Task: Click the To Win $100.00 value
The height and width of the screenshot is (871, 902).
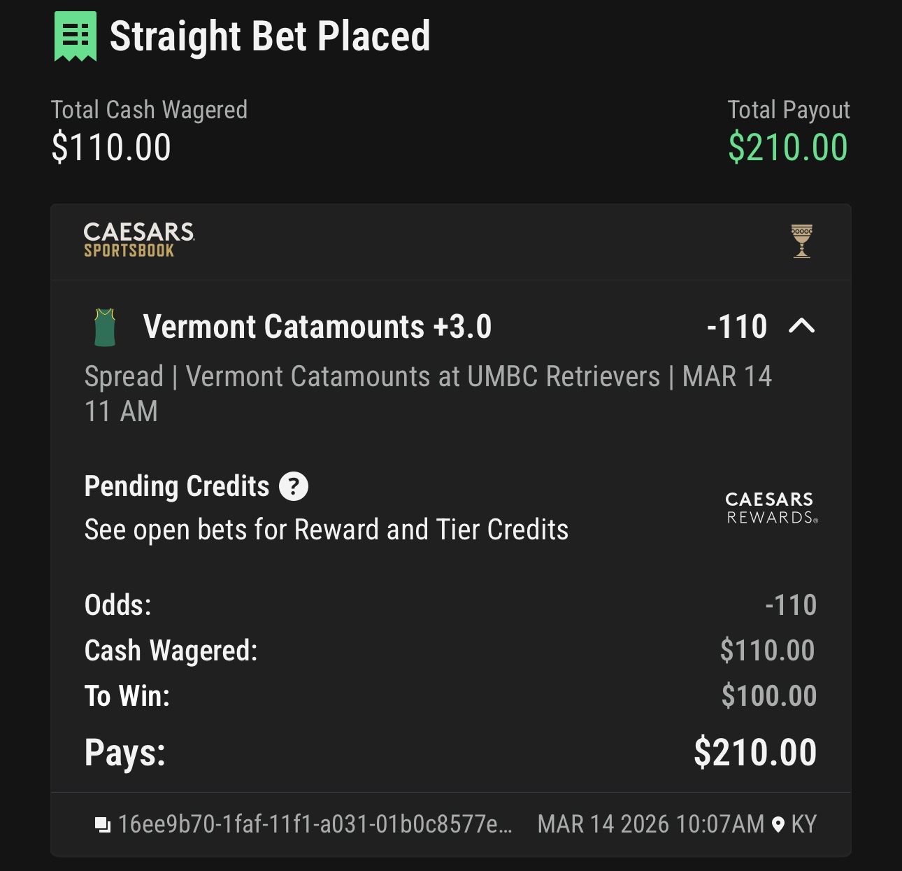Action: click(x=768, y=696)
